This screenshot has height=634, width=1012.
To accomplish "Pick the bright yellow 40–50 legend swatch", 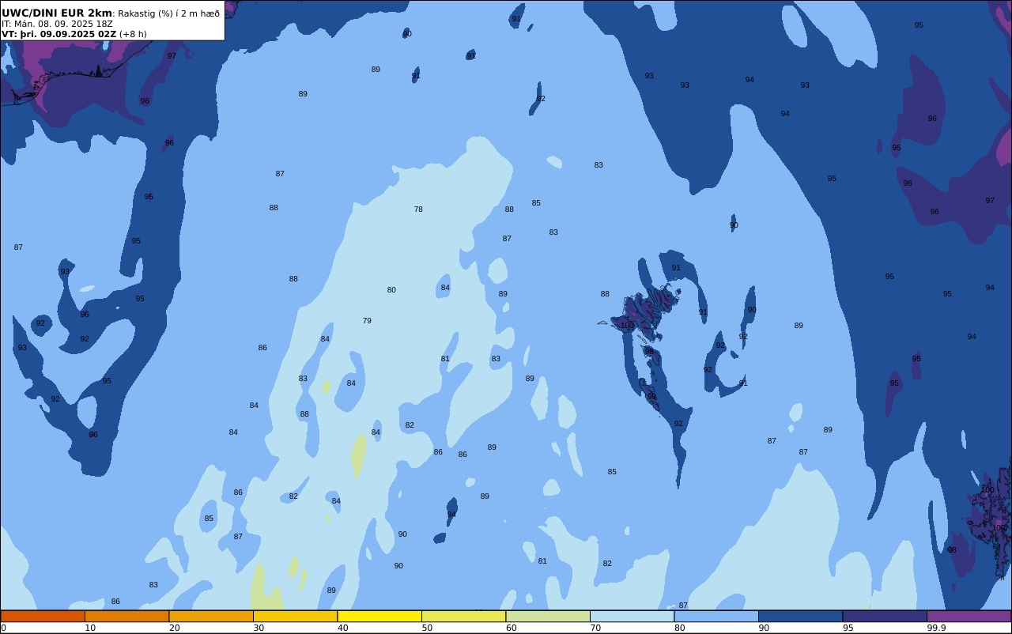I will [x=379, y=616].
